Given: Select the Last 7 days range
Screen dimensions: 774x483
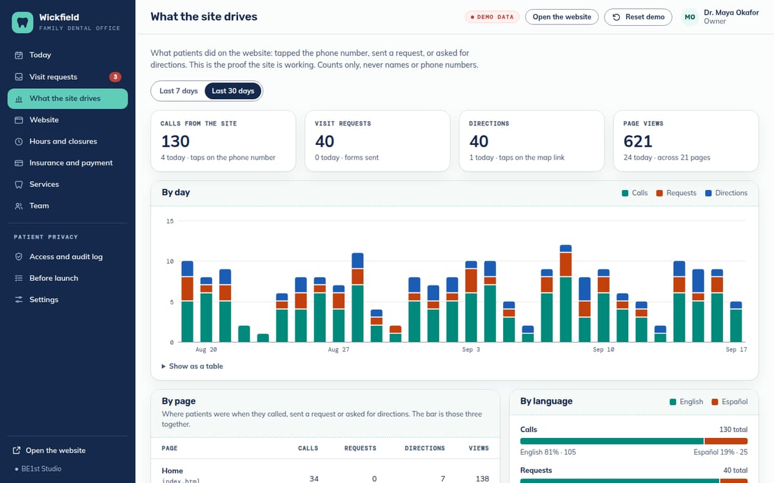Looking at the screenshot, I should point(179,91).
